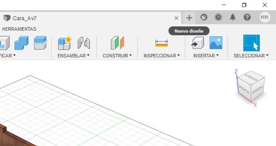Click the Insert image canvas icon

click(216, 43)
